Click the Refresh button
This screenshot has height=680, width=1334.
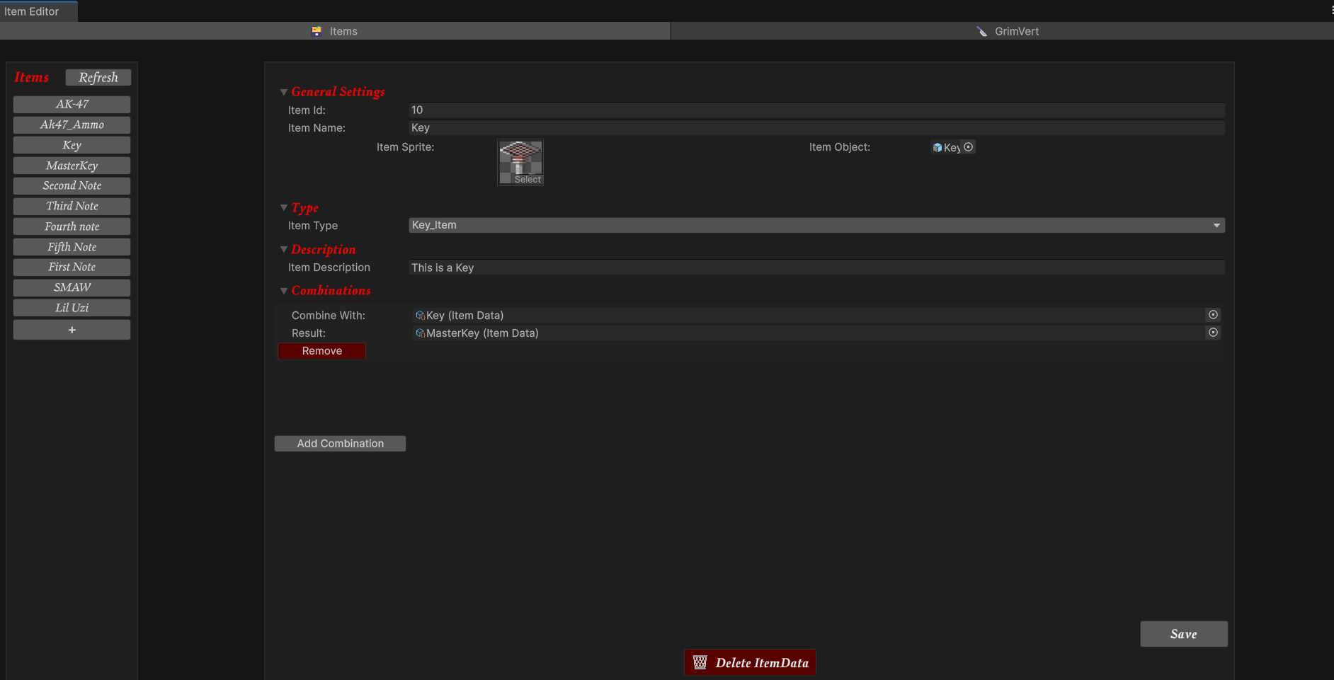pos(98,77)
